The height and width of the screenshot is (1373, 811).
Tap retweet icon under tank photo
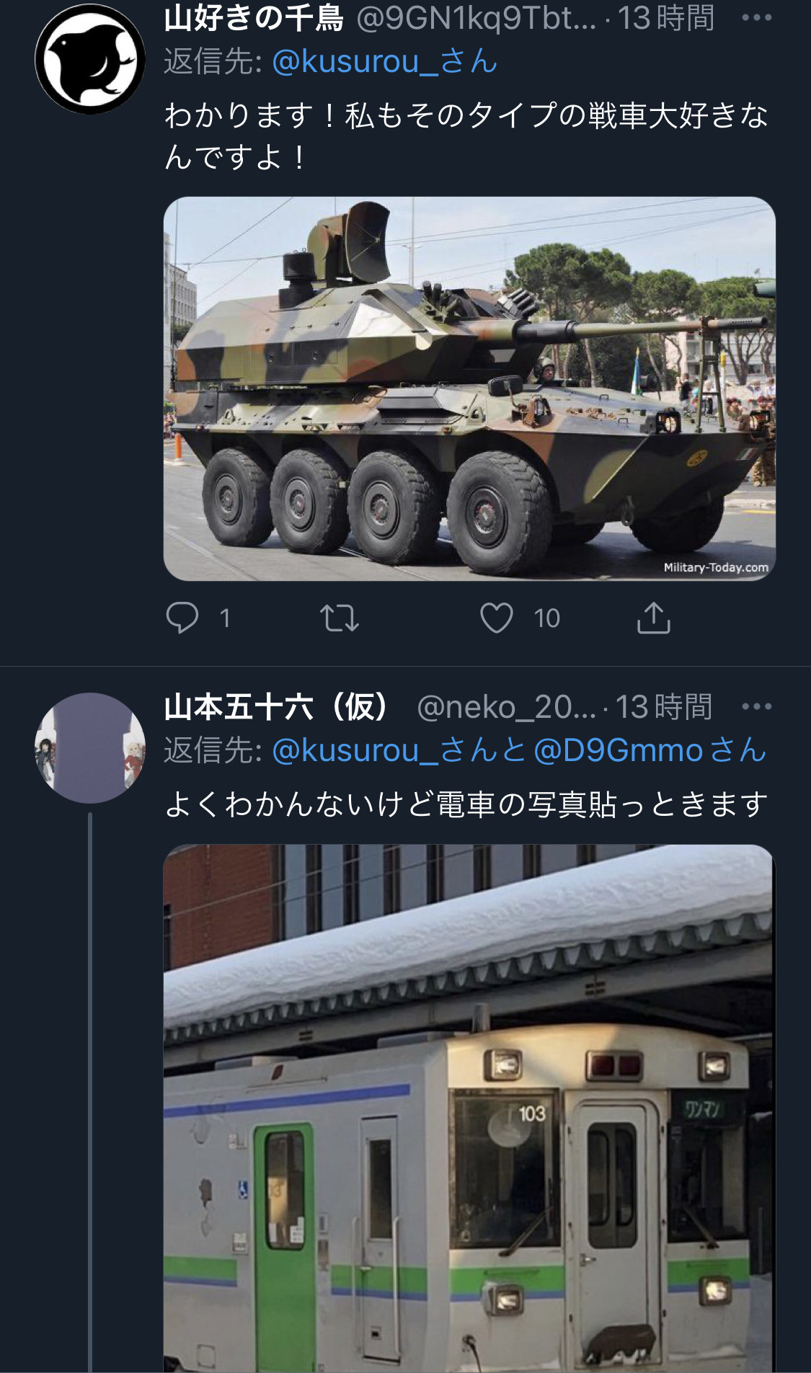tap(340, 618)
